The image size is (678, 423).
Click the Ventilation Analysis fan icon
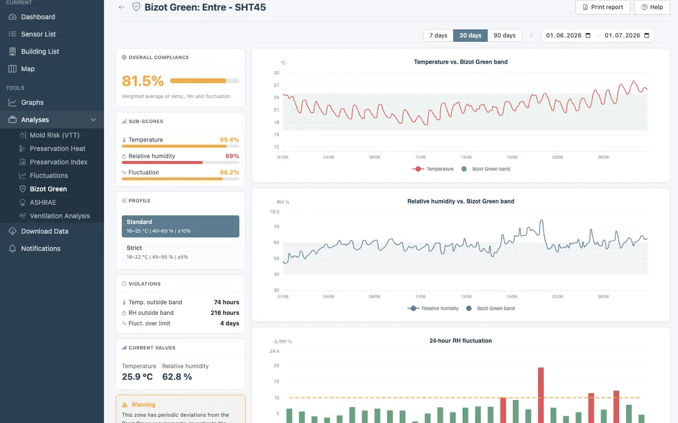(23, 216)
